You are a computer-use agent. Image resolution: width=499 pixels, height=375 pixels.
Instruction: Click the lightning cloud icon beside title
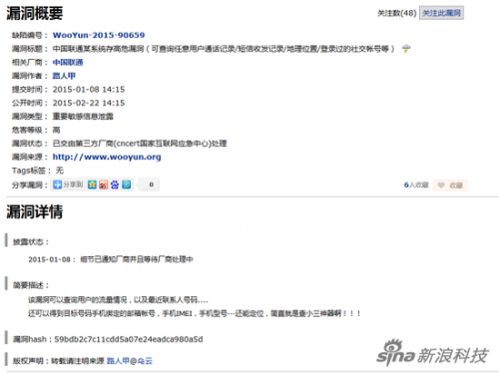(406, 49)
